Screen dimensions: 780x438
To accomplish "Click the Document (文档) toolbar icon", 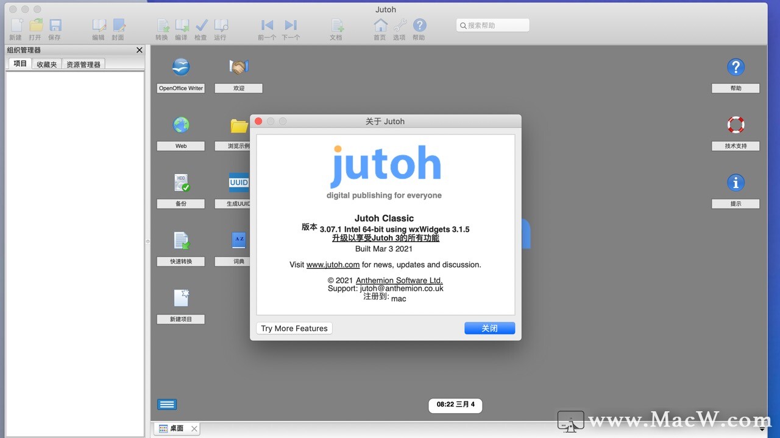I will coord(336,26).
